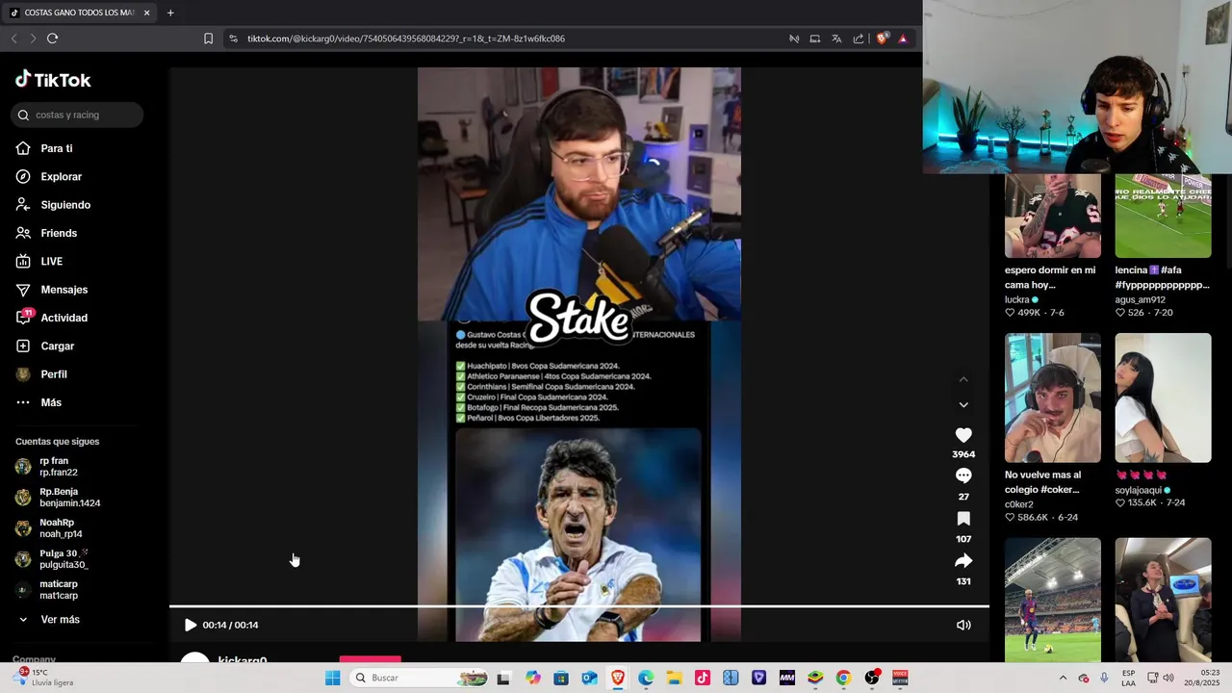The image size is (1232, 693).
Task: Like the video with heart icon
Action: (963, 435)
